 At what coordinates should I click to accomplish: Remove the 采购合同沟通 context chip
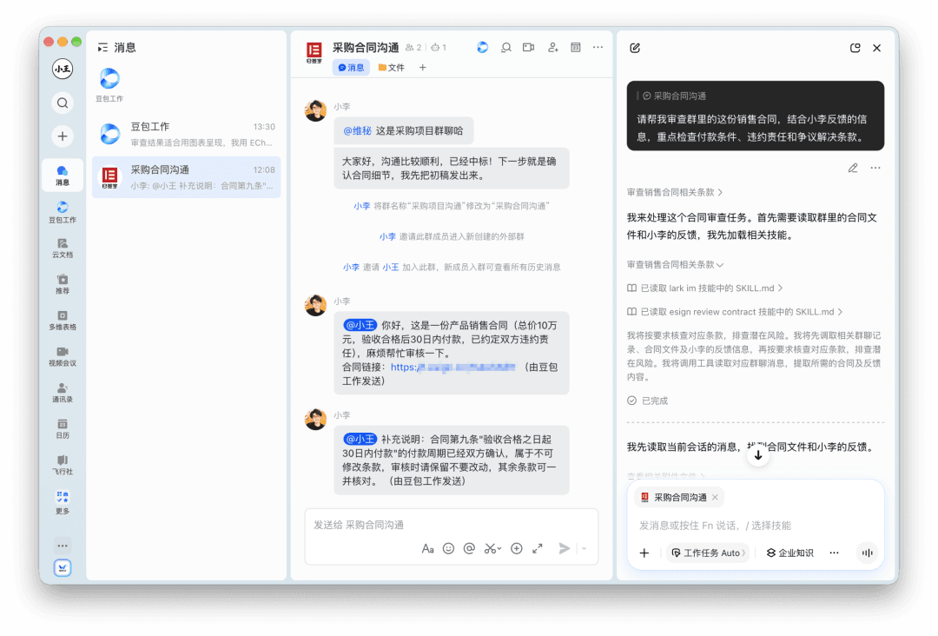coord(715,497)
